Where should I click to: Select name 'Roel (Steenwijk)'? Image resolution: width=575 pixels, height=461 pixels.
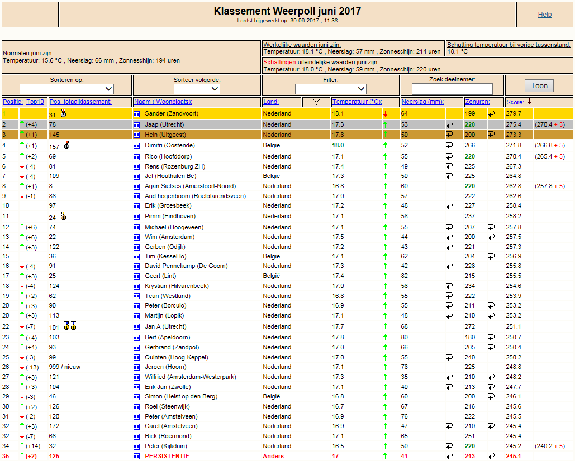pyautogui.click(x=167, y=406)
